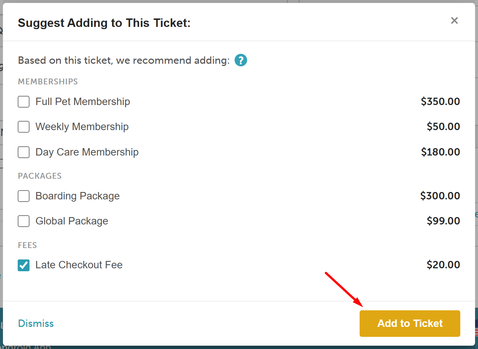Click the $99.00 Global Package price
Viewport: 478px width, 349px height.
click(x=443, y=221)
